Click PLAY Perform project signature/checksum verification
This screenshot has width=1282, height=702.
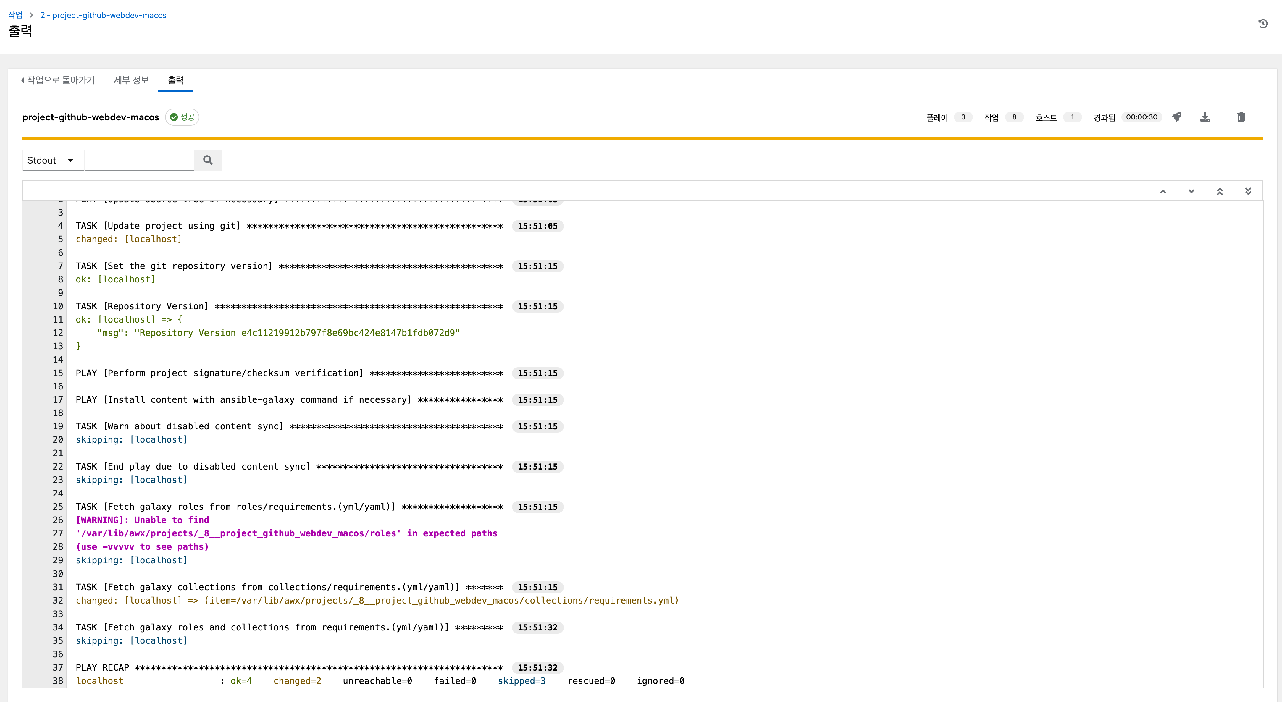(x=289, y=373)
